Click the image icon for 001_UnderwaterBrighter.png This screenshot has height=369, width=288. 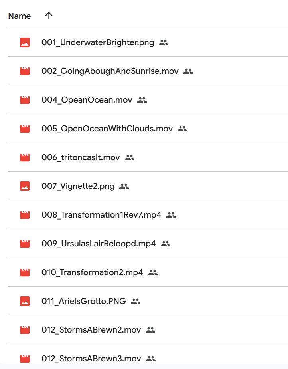point(25,42)
